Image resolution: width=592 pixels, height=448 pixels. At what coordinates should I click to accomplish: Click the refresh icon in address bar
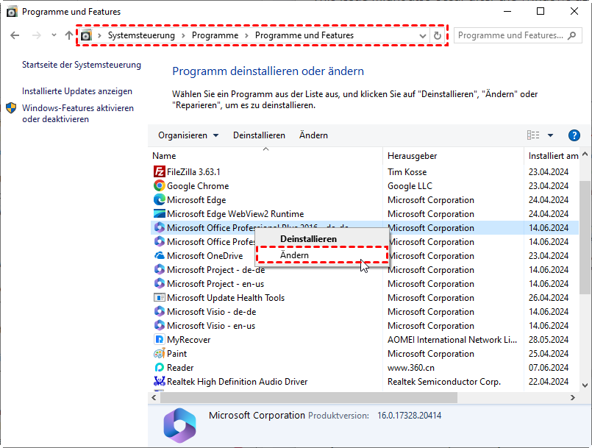(x=438, y=35)
